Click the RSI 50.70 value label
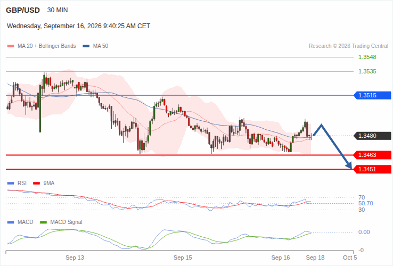 coord(366,203)
